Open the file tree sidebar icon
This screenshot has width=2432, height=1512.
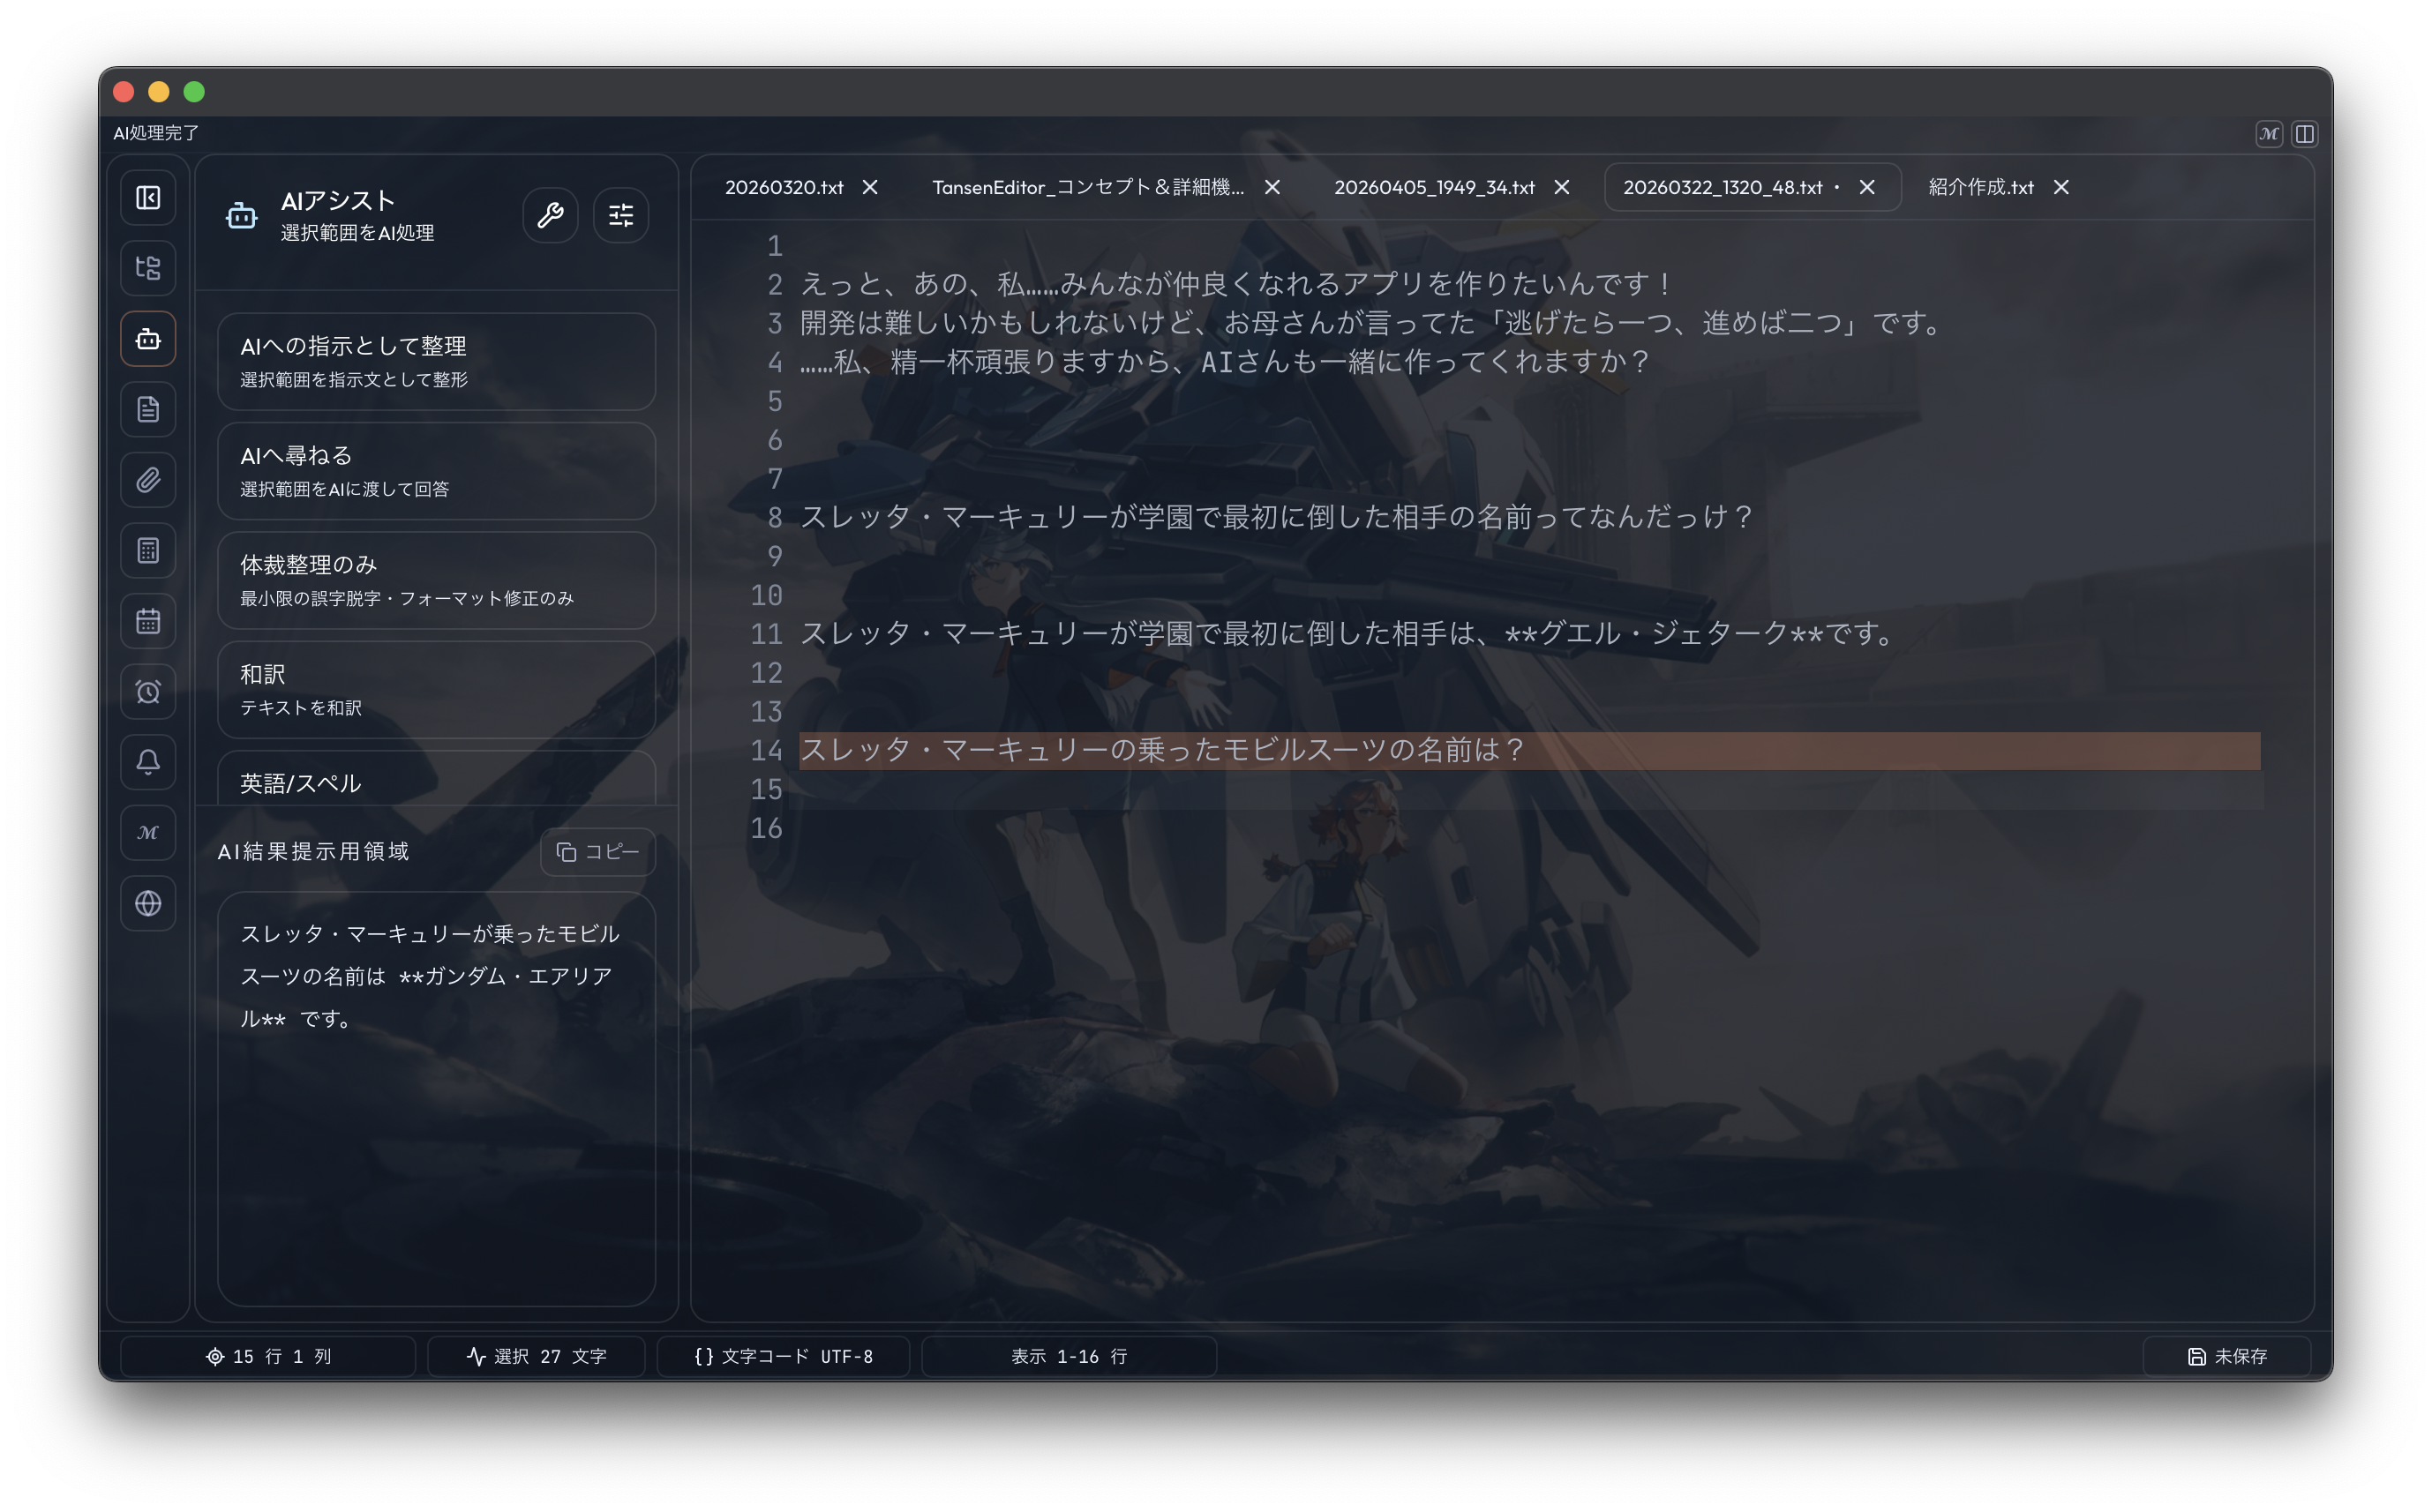(x=148, y=268)
